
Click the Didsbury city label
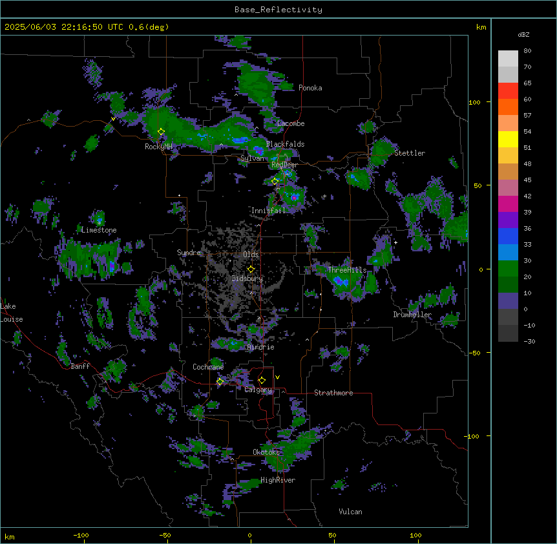[247, 278]
